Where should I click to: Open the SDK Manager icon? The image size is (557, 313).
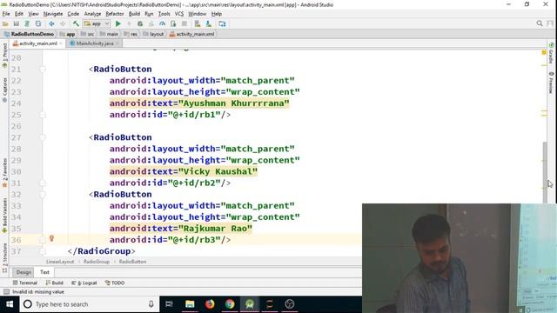209,23
